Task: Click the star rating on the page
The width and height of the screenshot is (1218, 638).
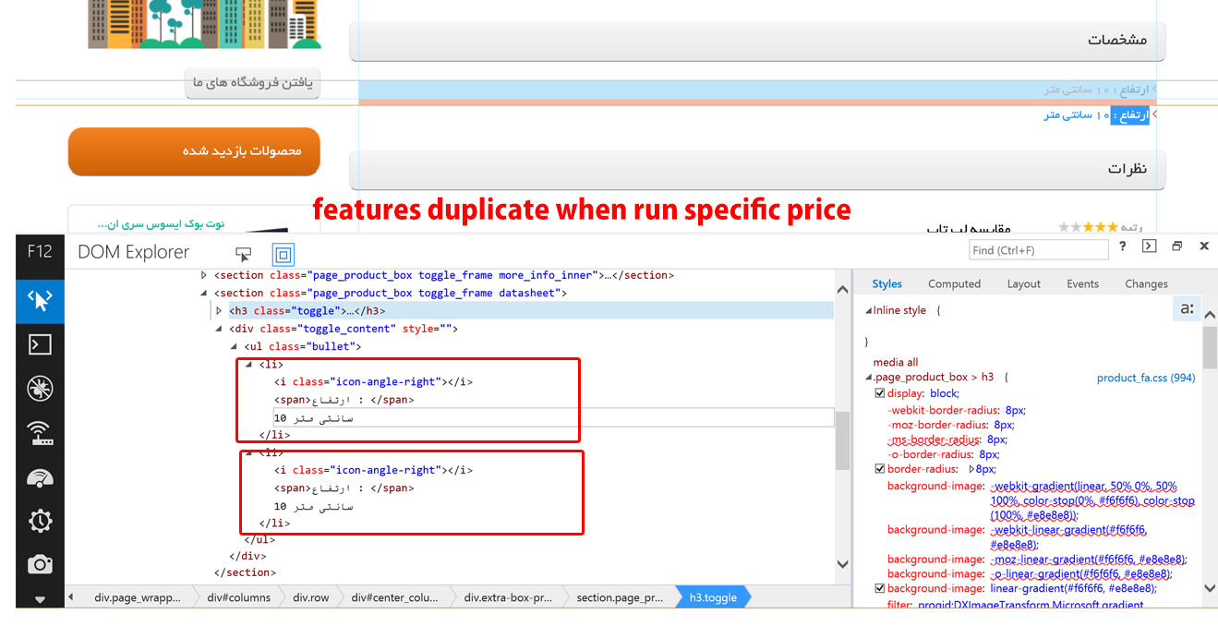Action: [1088, 227]
